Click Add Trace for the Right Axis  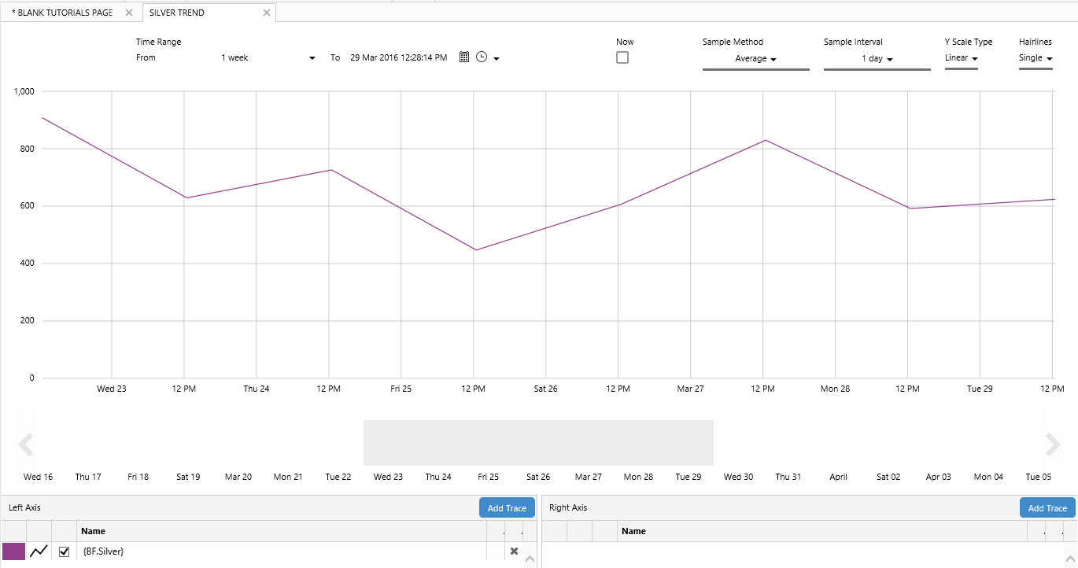(x=1047, y=508)
